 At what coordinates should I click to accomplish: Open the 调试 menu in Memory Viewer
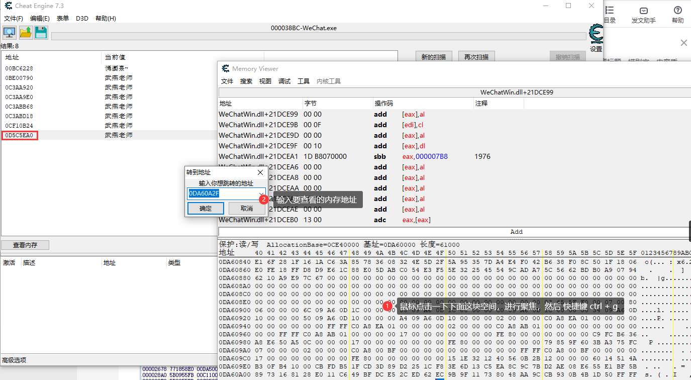[x=284, y=80]
